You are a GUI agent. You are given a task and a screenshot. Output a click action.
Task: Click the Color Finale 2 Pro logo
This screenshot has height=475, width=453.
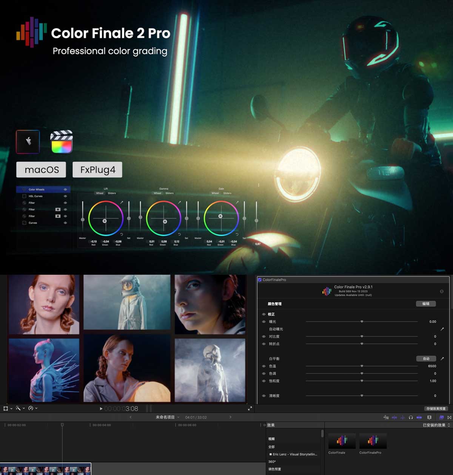pyautogui.click(x=31, y=32)
